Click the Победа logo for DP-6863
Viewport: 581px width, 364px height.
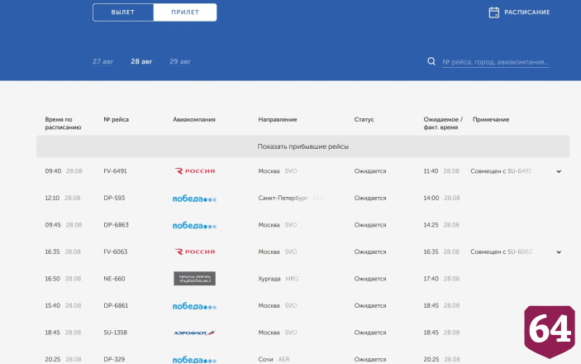[194, 226]
